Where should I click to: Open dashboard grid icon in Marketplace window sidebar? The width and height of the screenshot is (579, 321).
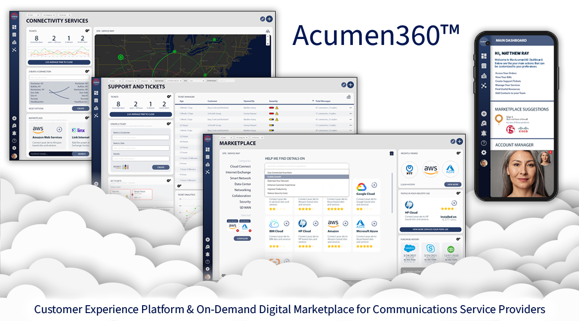pyautogui.click(x=207, y=150)
